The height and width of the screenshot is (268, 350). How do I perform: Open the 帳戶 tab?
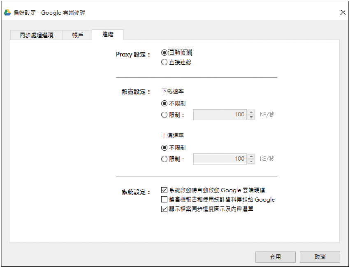77,35
